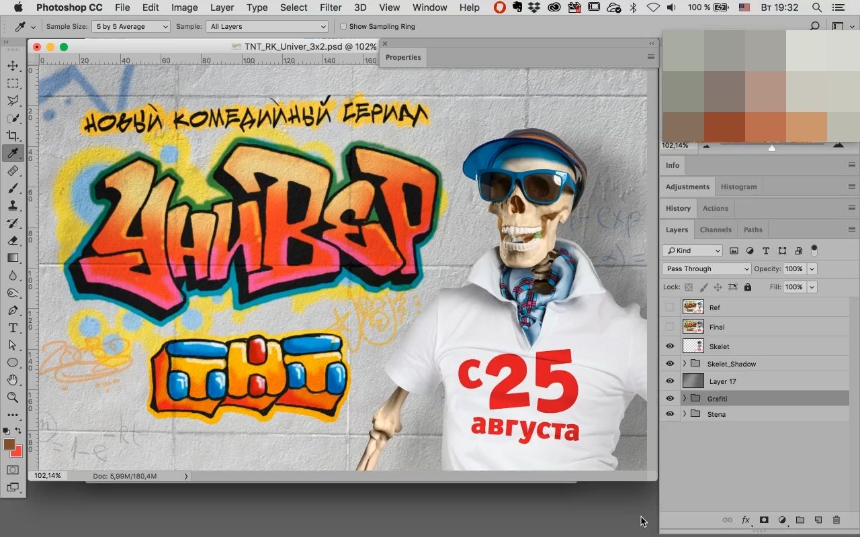Select the Quick Selection tool
The height and width of the screenshot is (537, 860).
tap(13, 118)
